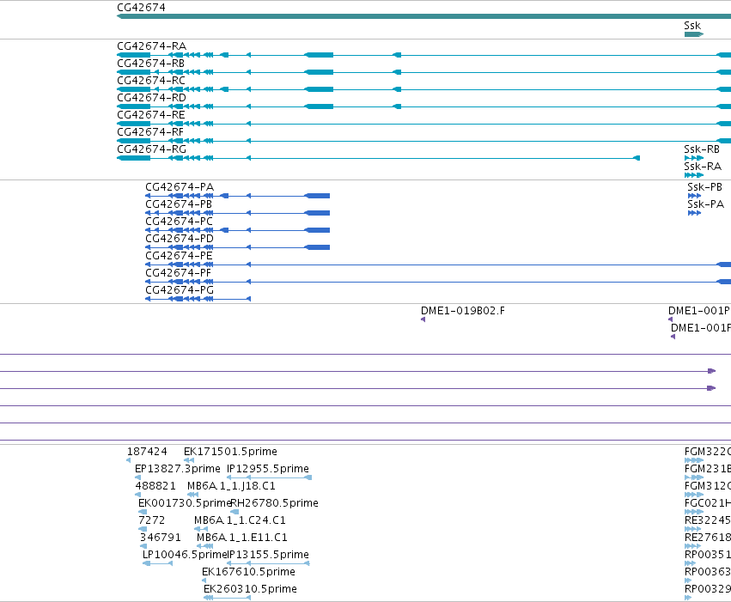Viewport: 731px width, 602px height.
Task: Click the DME1-019B02.F label
Action: tap(462, 311)
